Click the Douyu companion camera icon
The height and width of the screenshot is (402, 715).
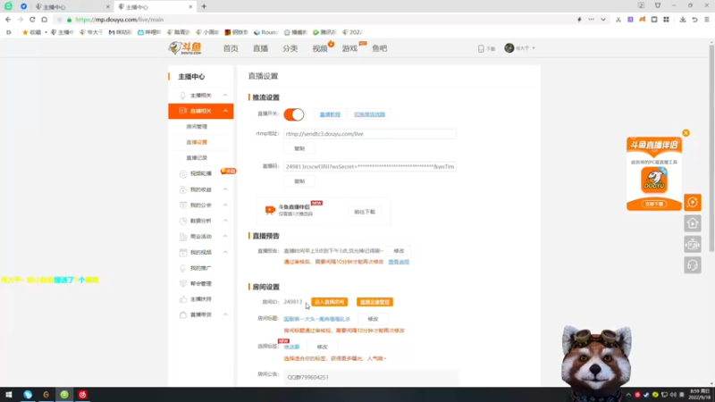click(x=270, y=210)
